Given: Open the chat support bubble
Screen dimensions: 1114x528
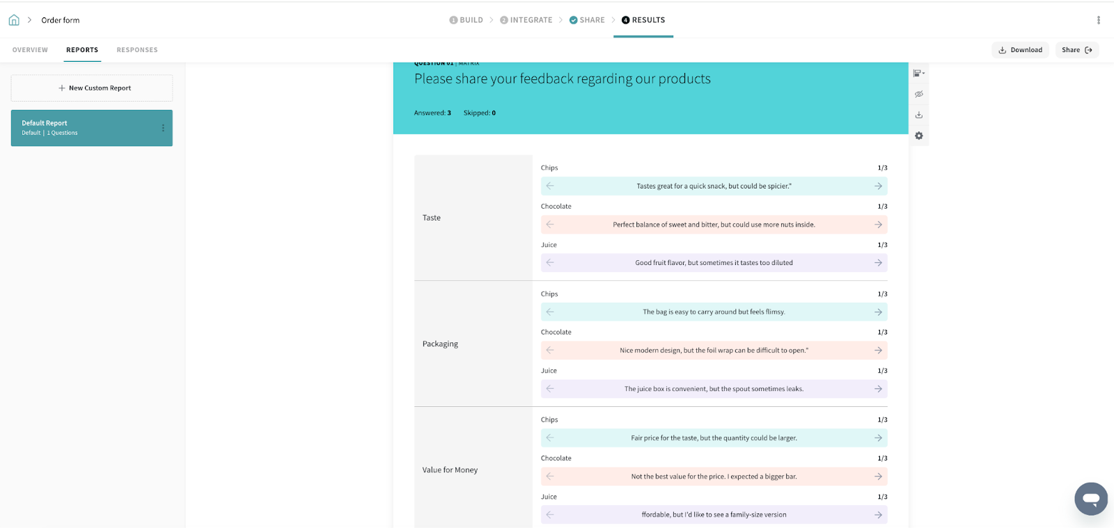Looking at the screenshot, I should [x=1090, y=499].
